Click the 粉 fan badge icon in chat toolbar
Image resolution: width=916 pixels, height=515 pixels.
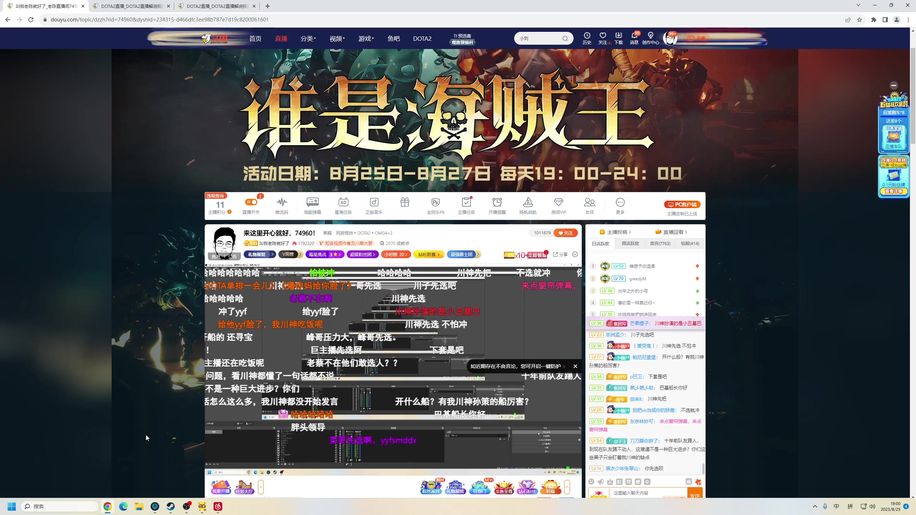[x=619, y=482]
